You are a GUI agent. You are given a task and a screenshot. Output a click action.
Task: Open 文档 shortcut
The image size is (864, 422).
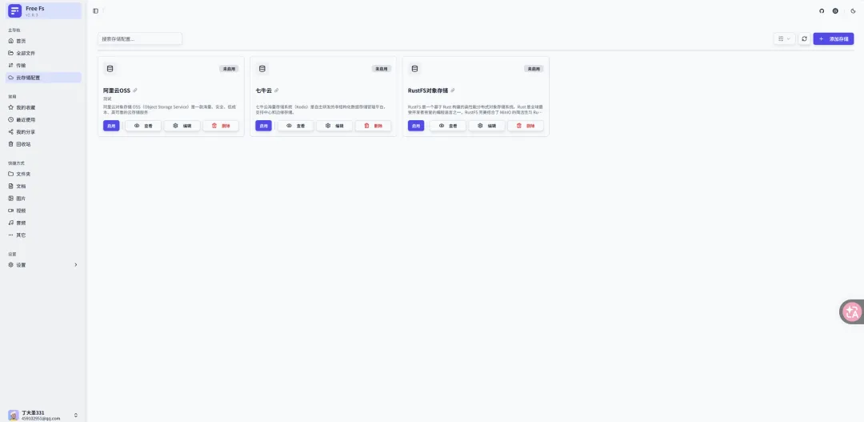click(43, 187)
